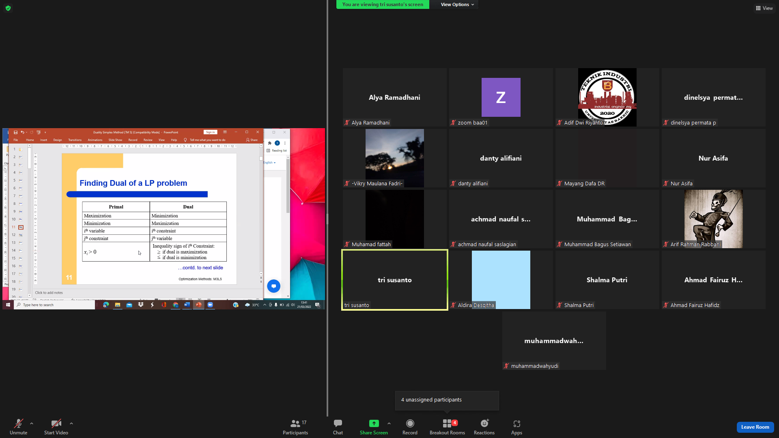This screenshot has width=779, height=438.
Task: Click the Zoom icon on shared taskbar
Action: 210,305
